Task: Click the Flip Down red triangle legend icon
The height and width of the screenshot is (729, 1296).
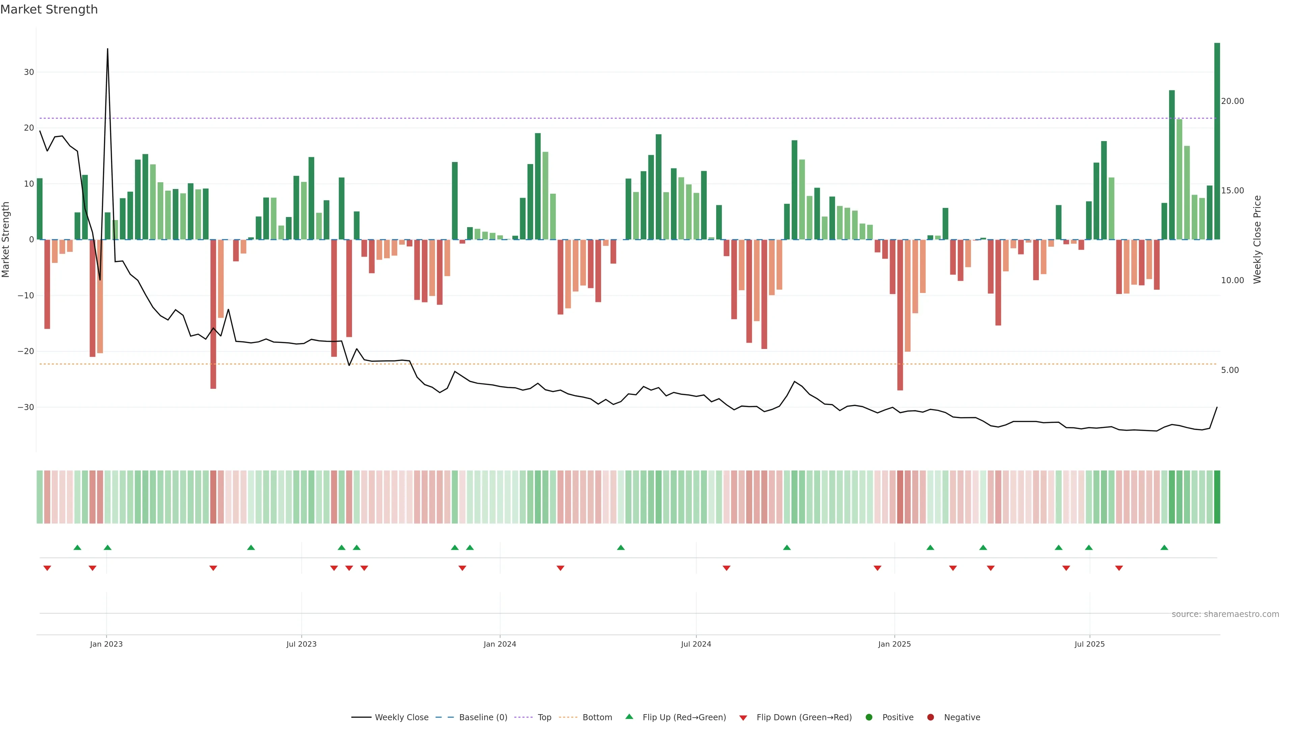Action: click(x=743, y=718)
